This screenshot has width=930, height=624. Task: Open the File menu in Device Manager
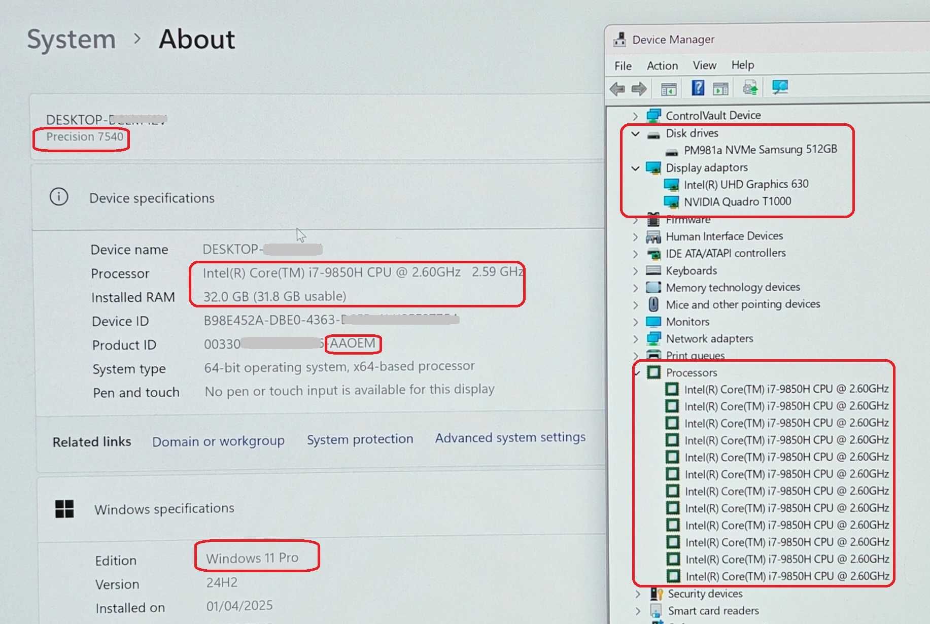(623, 66)
